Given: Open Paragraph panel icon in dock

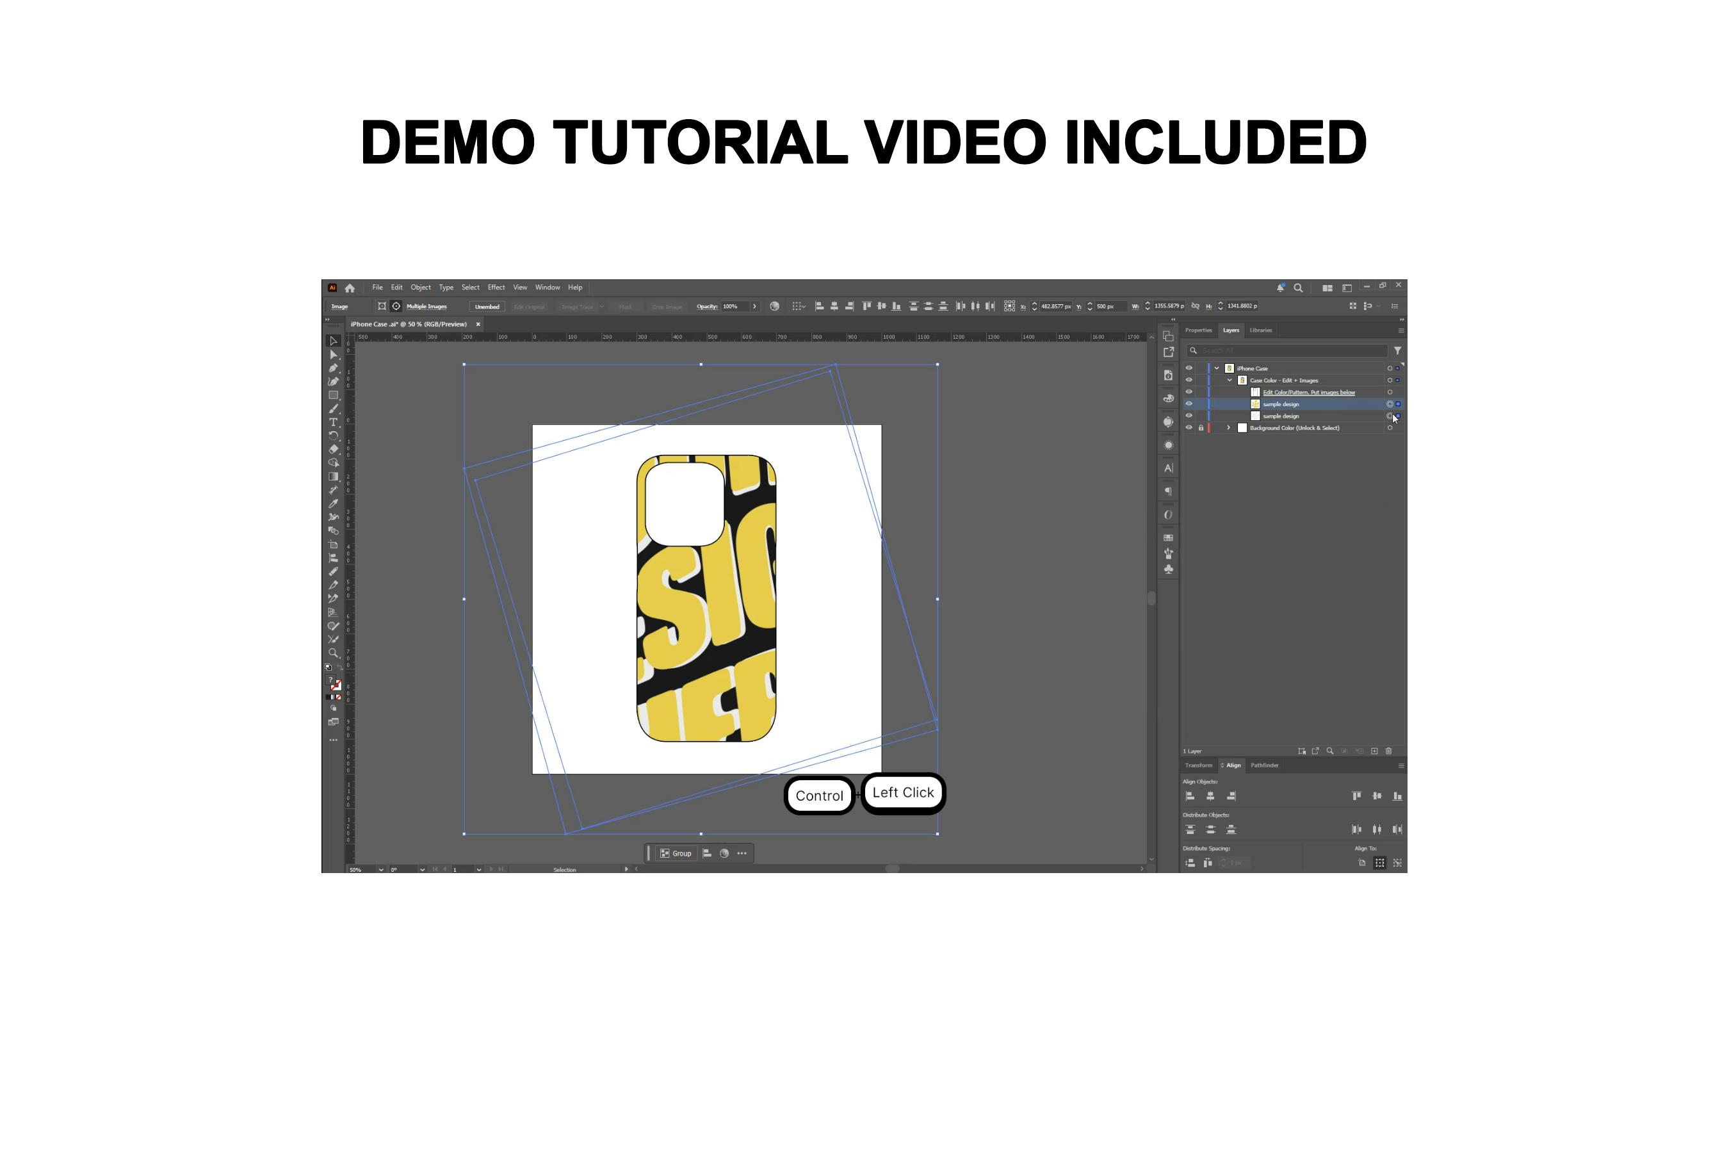Looking at the screenshot, I should pyautogui.click(x=1168, y=491).
